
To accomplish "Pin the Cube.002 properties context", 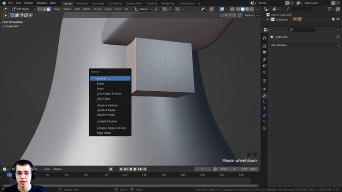I will [338, 37].
